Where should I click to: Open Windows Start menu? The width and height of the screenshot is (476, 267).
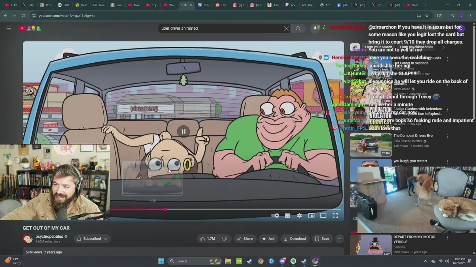[161, 261]
